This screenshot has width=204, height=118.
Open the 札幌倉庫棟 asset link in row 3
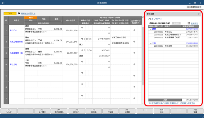16,53
